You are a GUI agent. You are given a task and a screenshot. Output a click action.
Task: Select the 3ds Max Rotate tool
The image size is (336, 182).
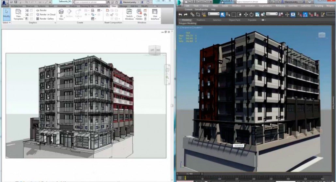tap(252, 14)
